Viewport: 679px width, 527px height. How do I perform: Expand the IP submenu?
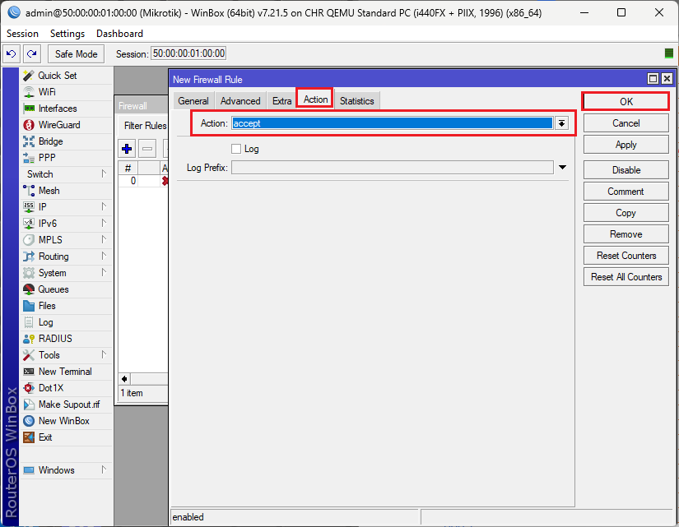(x=104, y=207)
